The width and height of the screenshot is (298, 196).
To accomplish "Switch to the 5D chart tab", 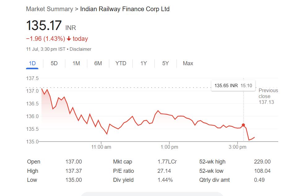I will coord(54,63).
